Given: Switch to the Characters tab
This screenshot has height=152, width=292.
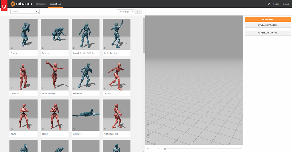Looking at the screenshot, I should pyautogui.click(x=41, y=4).
